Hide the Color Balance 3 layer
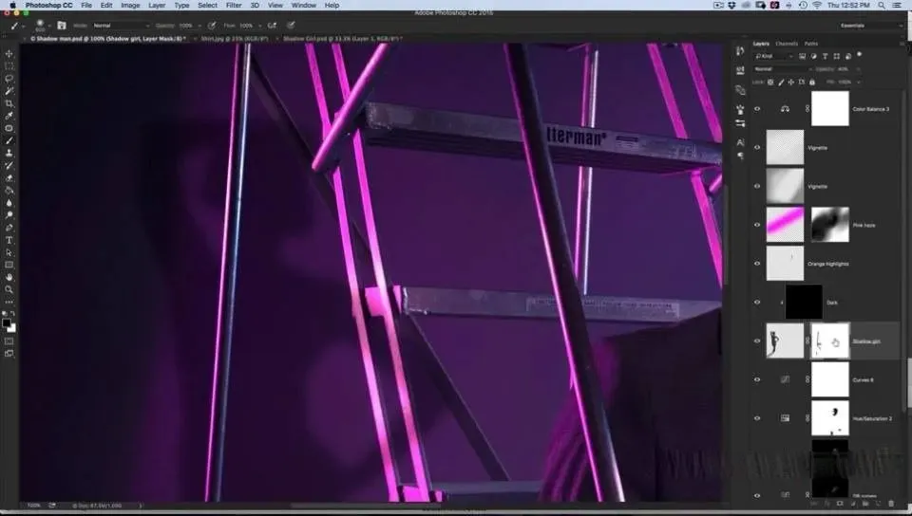Viewport: 912px width, 516px height. click(x=757, y=109)
